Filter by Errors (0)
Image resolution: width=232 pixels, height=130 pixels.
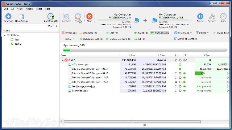[x=69, y=33]
